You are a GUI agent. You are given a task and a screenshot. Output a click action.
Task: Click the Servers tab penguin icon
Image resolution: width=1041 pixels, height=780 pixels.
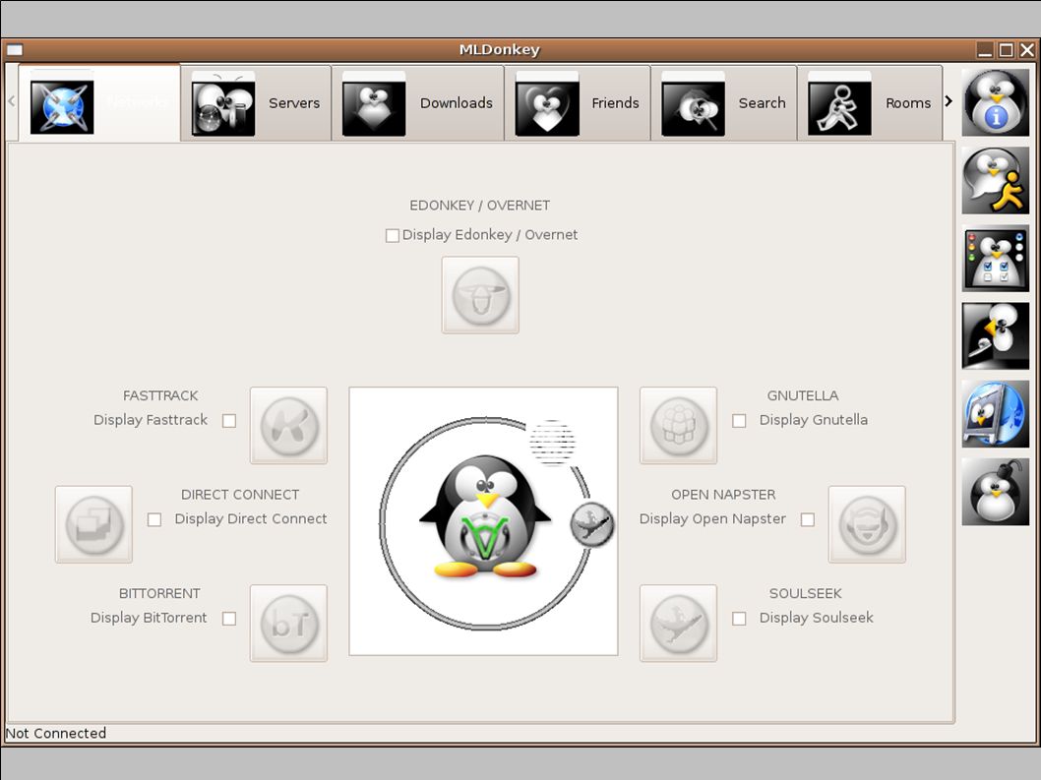click(x=223, y=104)
